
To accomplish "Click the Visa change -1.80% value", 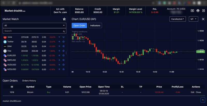I will click(52, 51).
